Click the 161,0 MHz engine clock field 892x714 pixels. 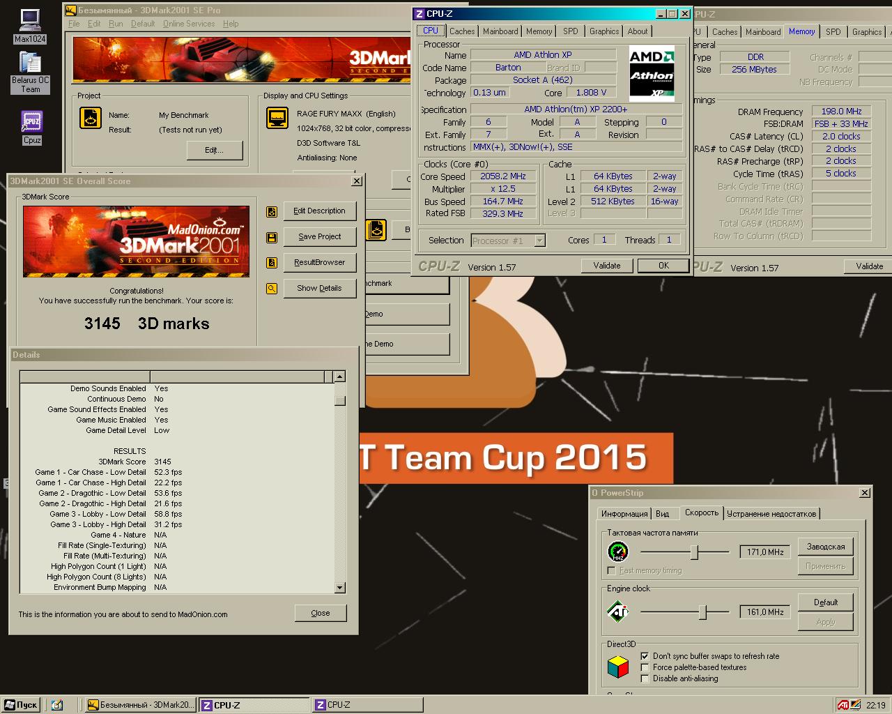click(765, 612)
